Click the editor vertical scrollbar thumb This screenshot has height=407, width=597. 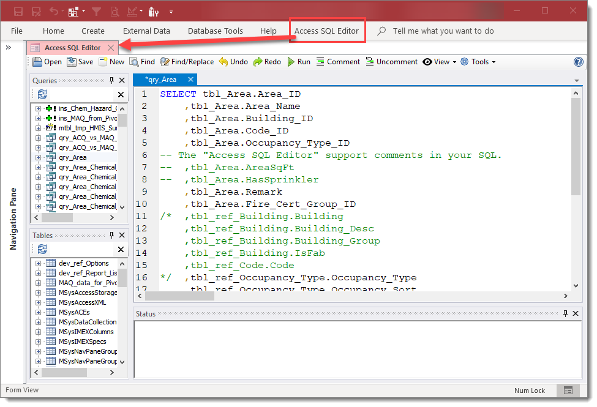click(576, 146)
